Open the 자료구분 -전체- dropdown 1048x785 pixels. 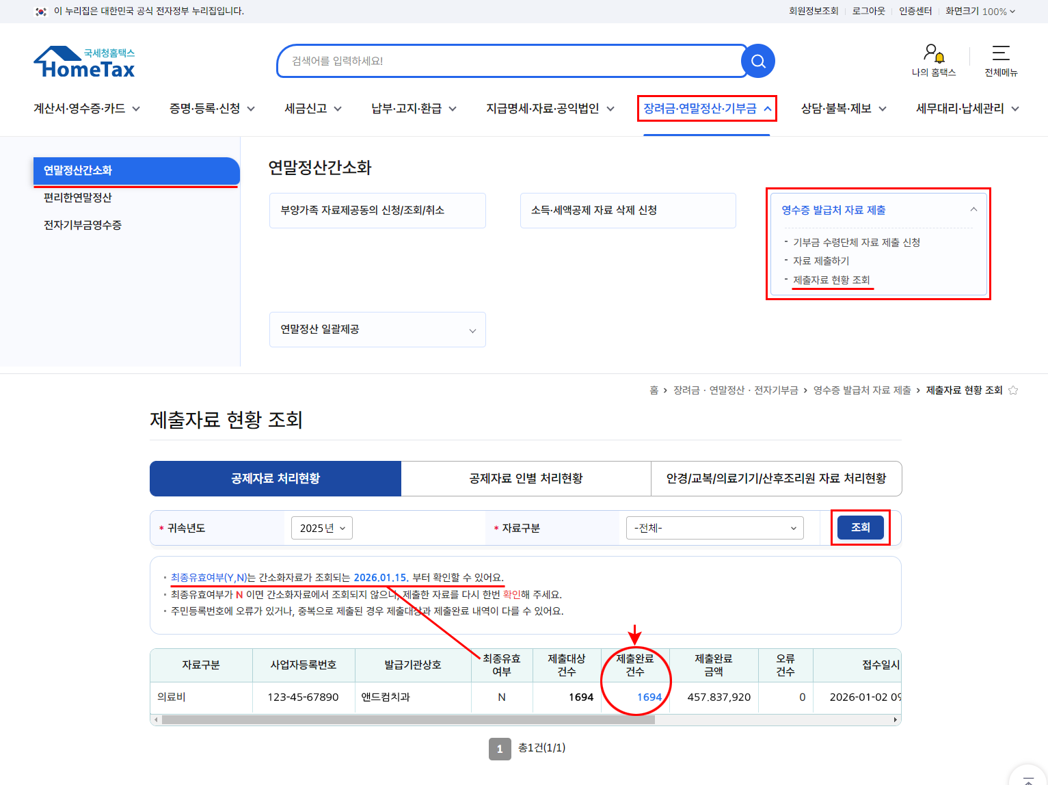click(715, 528)
